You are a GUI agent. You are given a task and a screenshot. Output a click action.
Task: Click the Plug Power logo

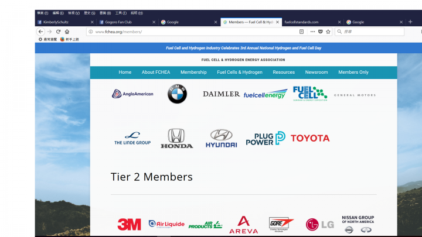(x=266, y=138)
